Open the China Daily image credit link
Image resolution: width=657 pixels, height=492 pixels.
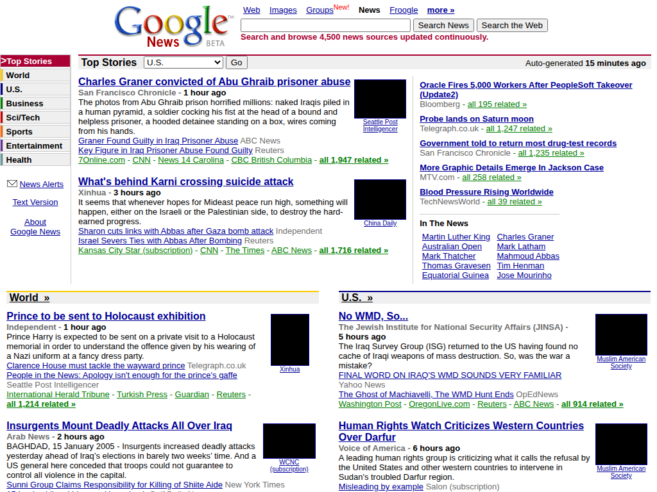[x=380, y=224]
